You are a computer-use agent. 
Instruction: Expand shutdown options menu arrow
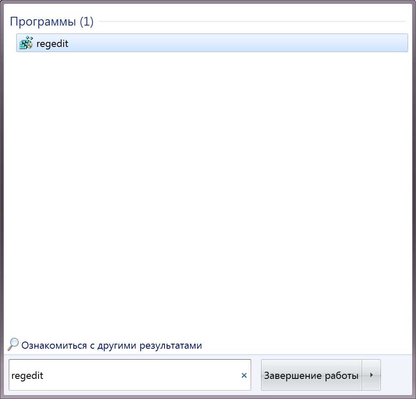point(371,375)
